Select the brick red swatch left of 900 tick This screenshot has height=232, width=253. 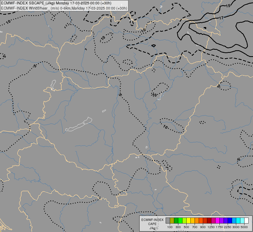coord(205,220)
